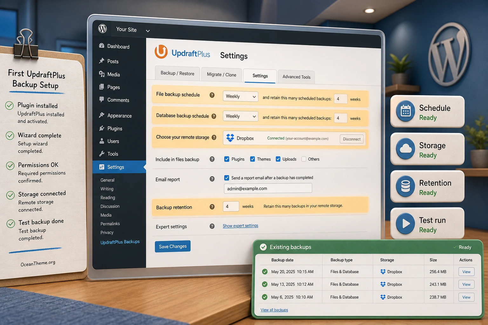Open Appearance brush icon menu
The height and width of the screenshot is (325, 488).
[102, 115]
